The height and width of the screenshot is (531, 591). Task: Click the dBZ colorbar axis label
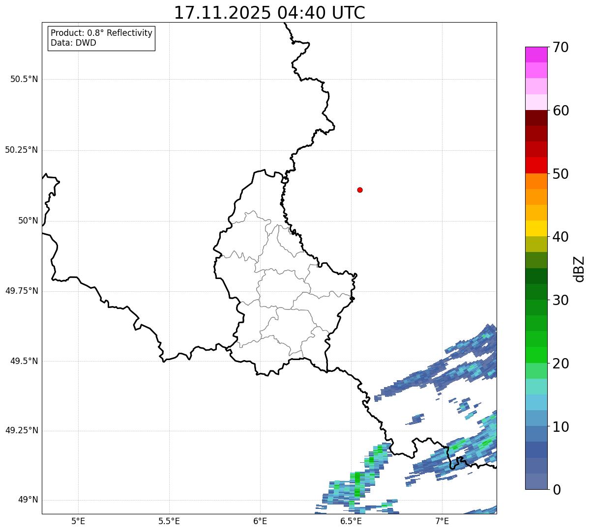click(579, 269)
